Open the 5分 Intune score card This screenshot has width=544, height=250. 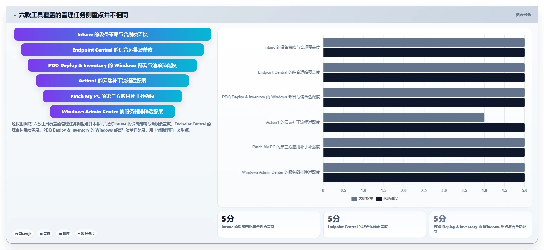[x=269, y=224]
